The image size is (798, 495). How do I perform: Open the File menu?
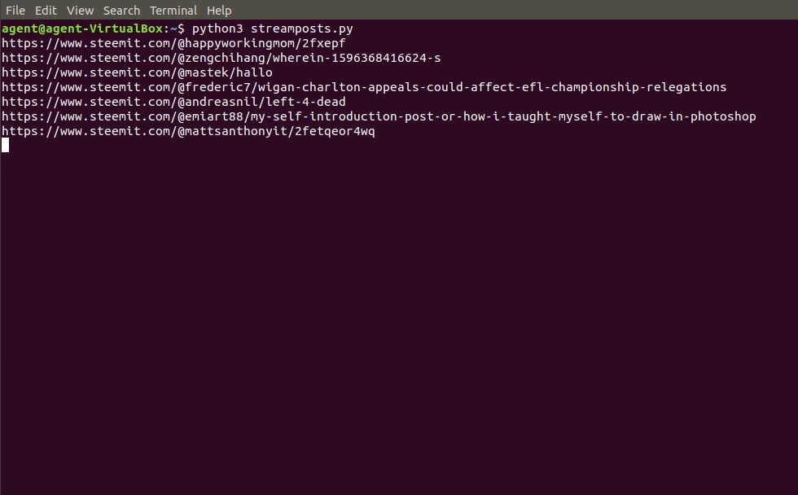[x=15, y=11]
